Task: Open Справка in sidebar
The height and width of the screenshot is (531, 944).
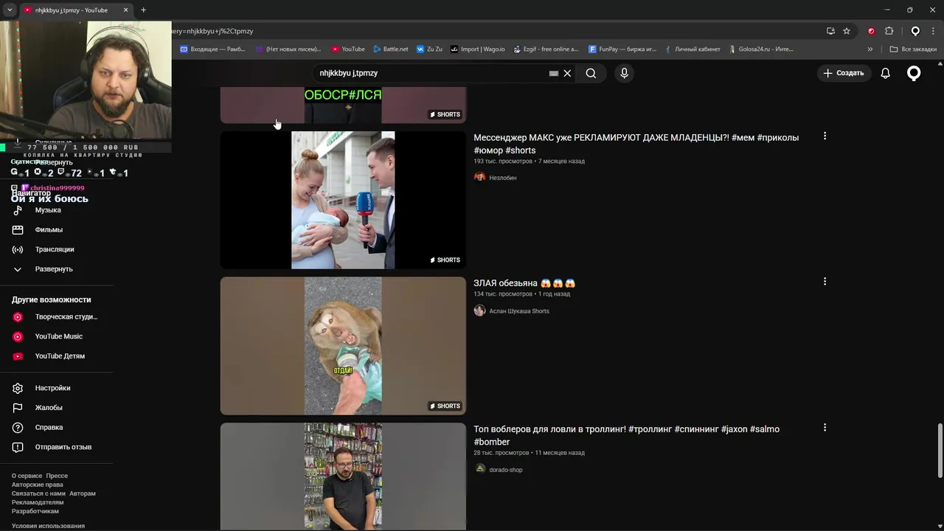Action: [49, 428]
